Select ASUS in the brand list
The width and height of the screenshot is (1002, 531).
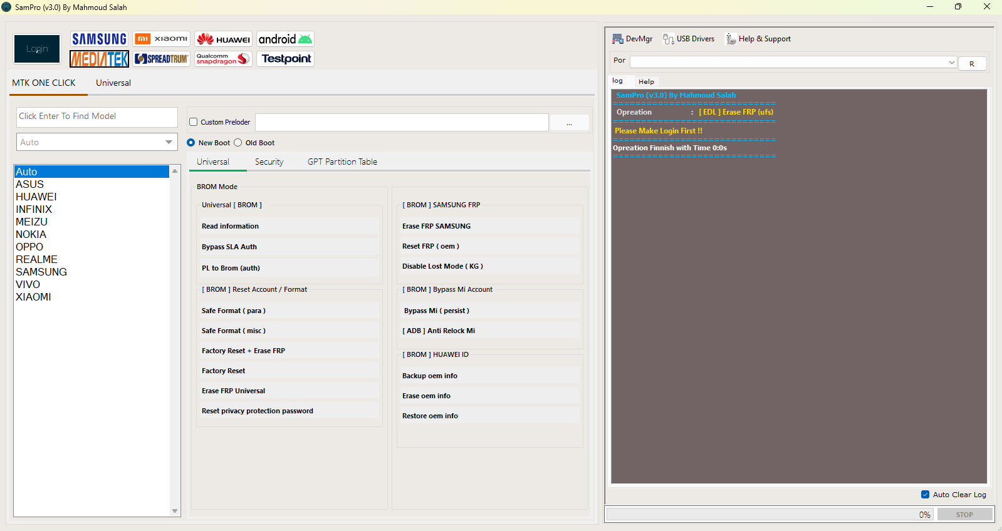point(91,184)
